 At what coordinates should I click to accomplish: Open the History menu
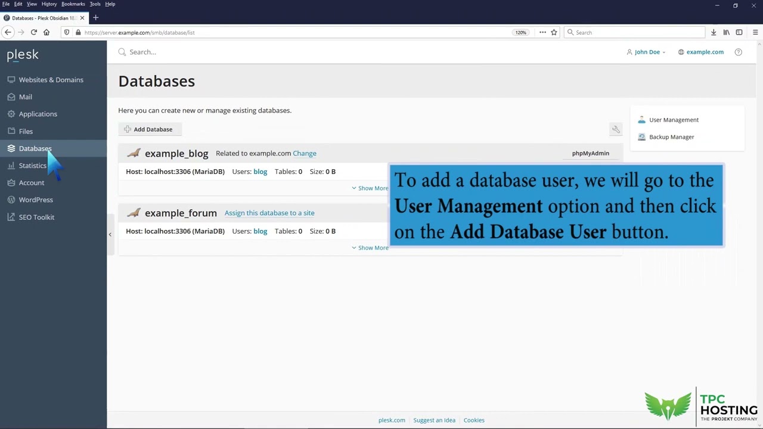49,4
